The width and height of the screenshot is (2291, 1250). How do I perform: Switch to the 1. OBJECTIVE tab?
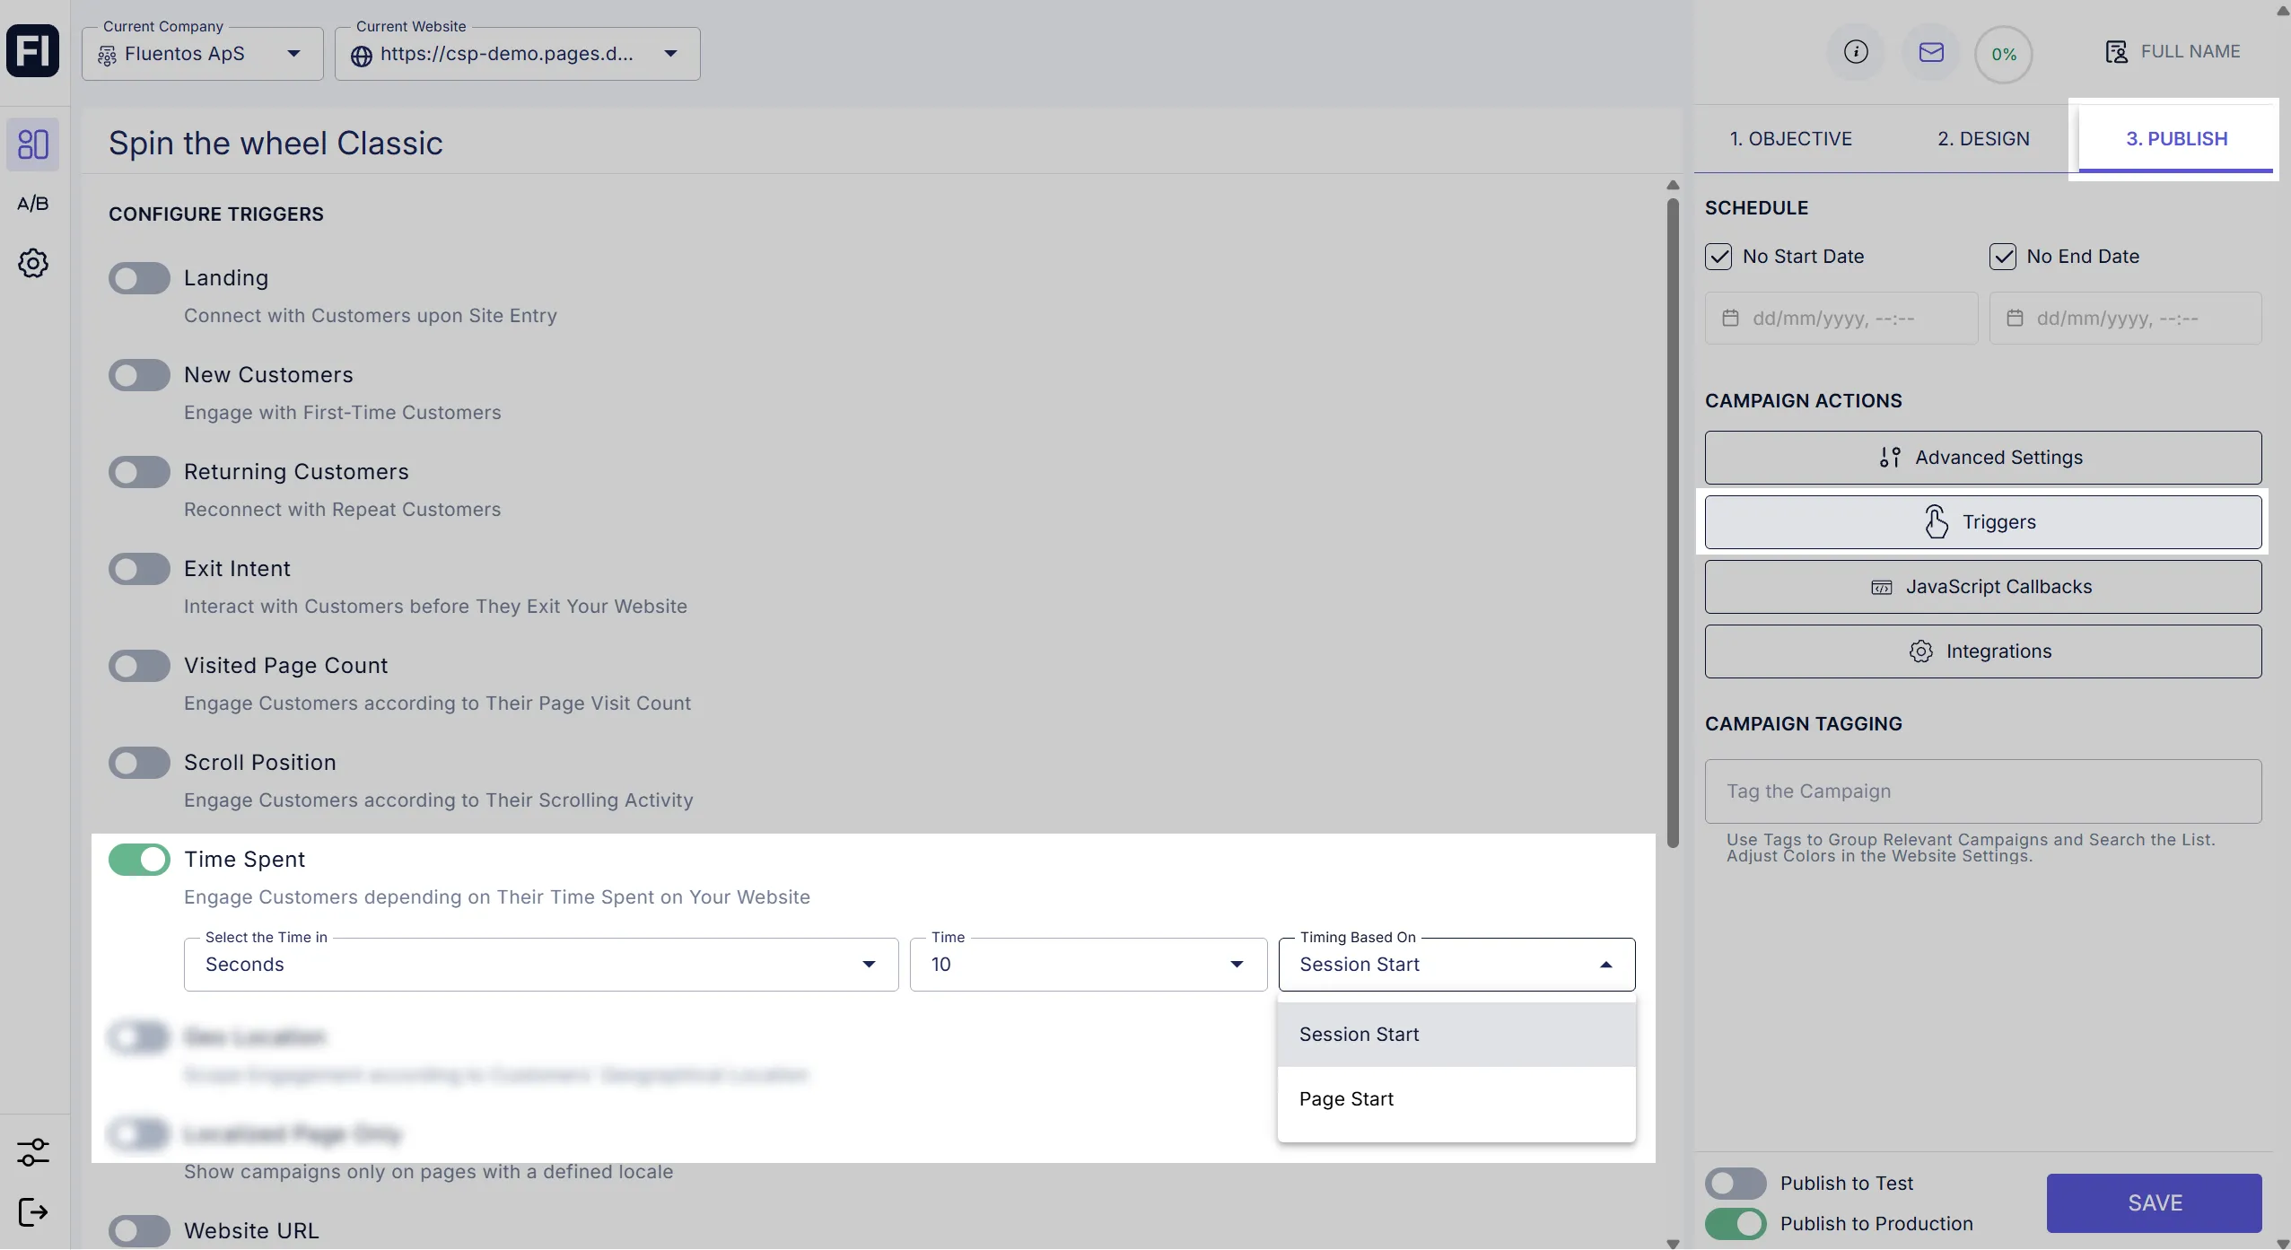1790,139
